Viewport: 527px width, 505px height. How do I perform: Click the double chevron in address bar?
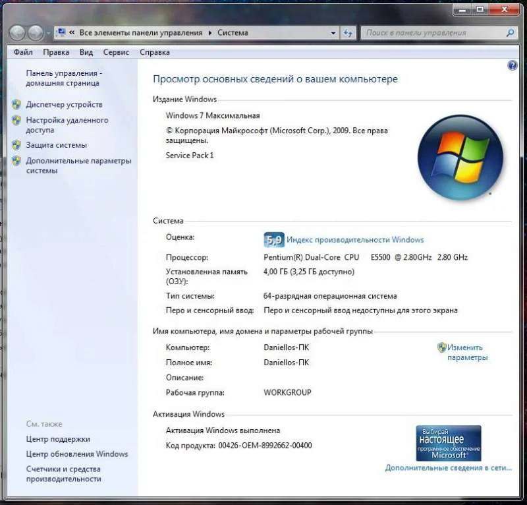[72, 33]
